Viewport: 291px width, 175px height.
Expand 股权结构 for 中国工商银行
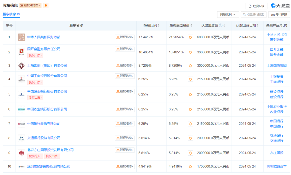click(x=124, y=76)
